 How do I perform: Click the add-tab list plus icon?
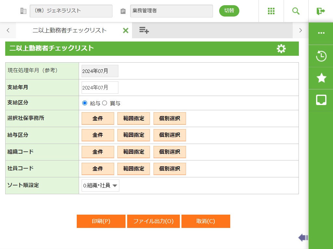click(144, 30)
